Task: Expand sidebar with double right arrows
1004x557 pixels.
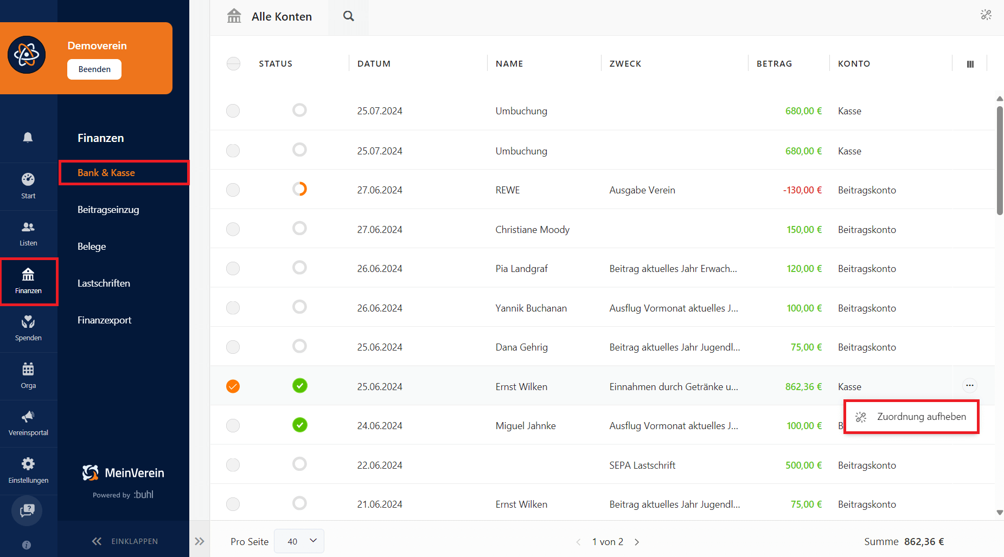Action: pos(200,541)
